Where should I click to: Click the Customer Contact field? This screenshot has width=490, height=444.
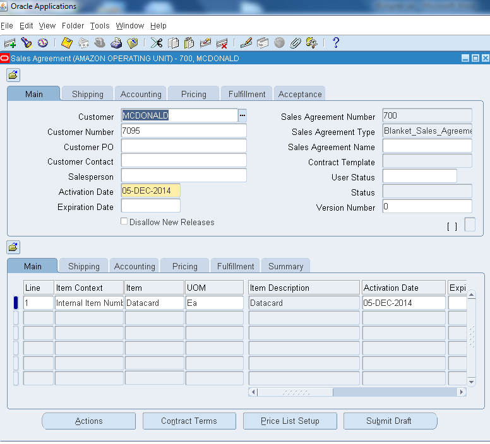(x=184, y=160)
